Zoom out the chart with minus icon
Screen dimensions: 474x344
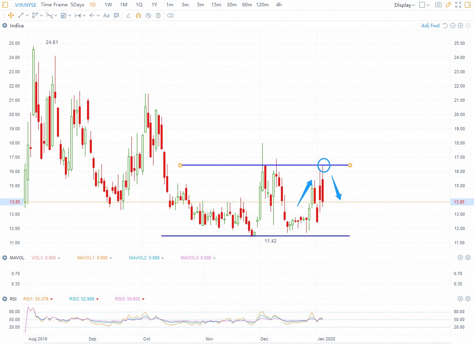(453, 26)
